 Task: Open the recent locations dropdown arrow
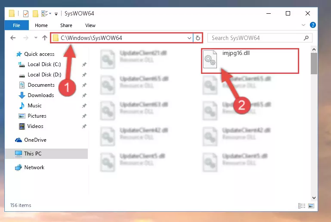click(36, 38)
